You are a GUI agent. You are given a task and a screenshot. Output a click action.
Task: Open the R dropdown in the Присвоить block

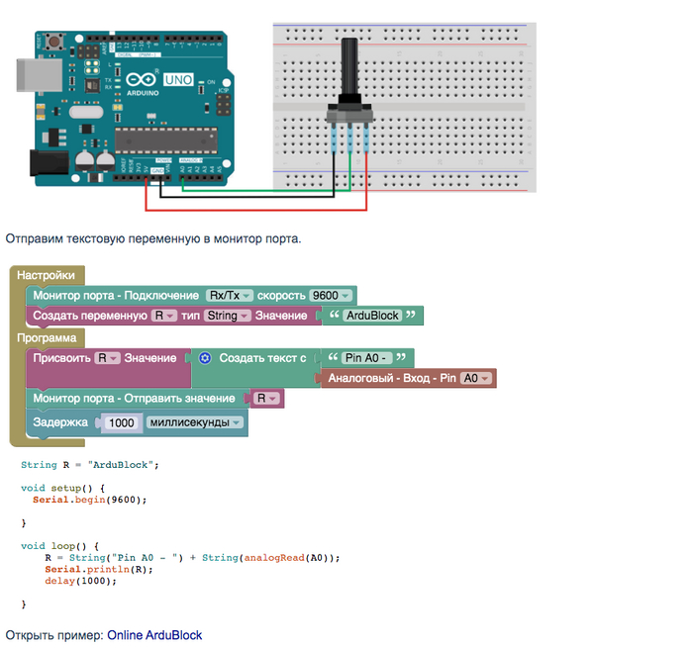107,358
